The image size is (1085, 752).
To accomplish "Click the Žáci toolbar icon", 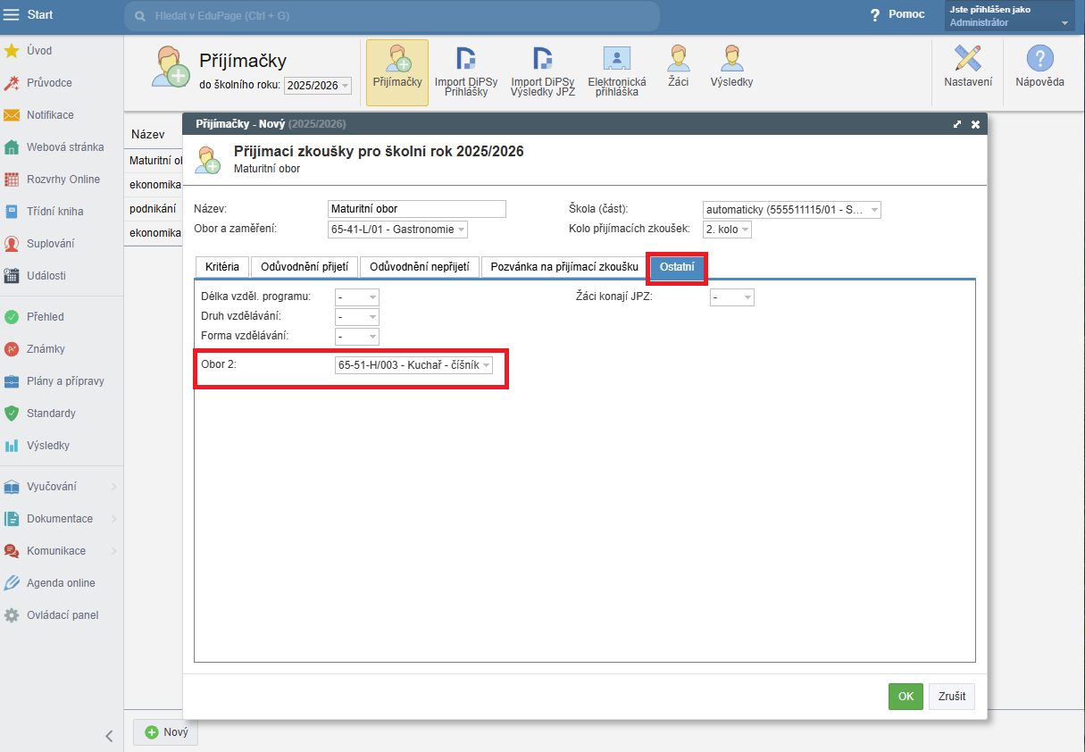I will click(x=678, y=67).
